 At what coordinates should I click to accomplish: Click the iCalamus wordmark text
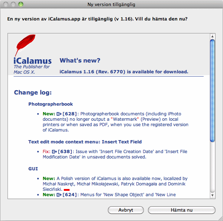[x=33, y=61]
